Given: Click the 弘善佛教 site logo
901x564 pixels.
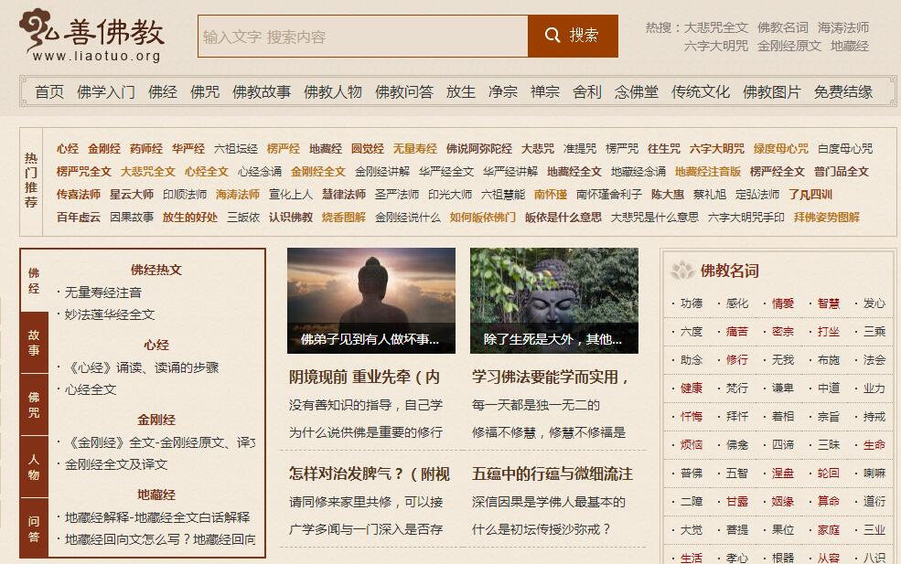Looking at the screenshot, I should (92, 35).
